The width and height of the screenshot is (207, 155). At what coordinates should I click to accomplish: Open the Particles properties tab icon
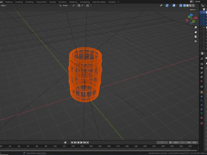202,101
